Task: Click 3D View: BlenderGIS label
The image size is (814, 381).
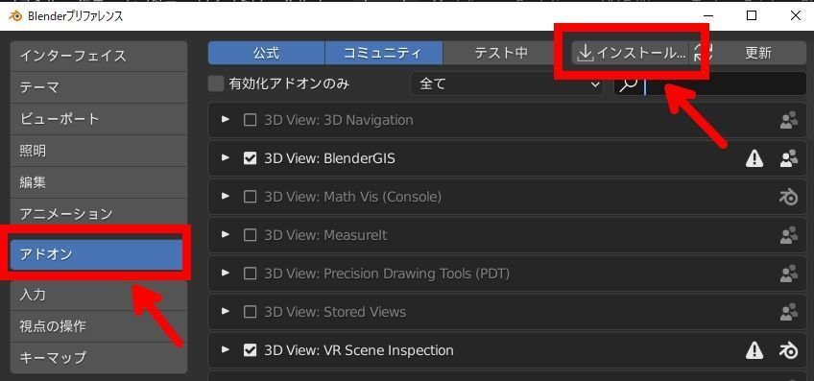Action: (x=329, y=158)
